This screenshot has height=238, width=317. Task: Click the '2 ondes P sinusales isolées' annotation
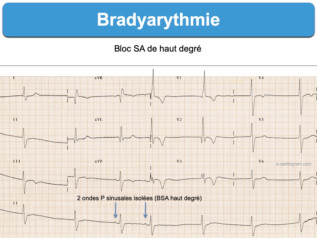pos(139,198)
